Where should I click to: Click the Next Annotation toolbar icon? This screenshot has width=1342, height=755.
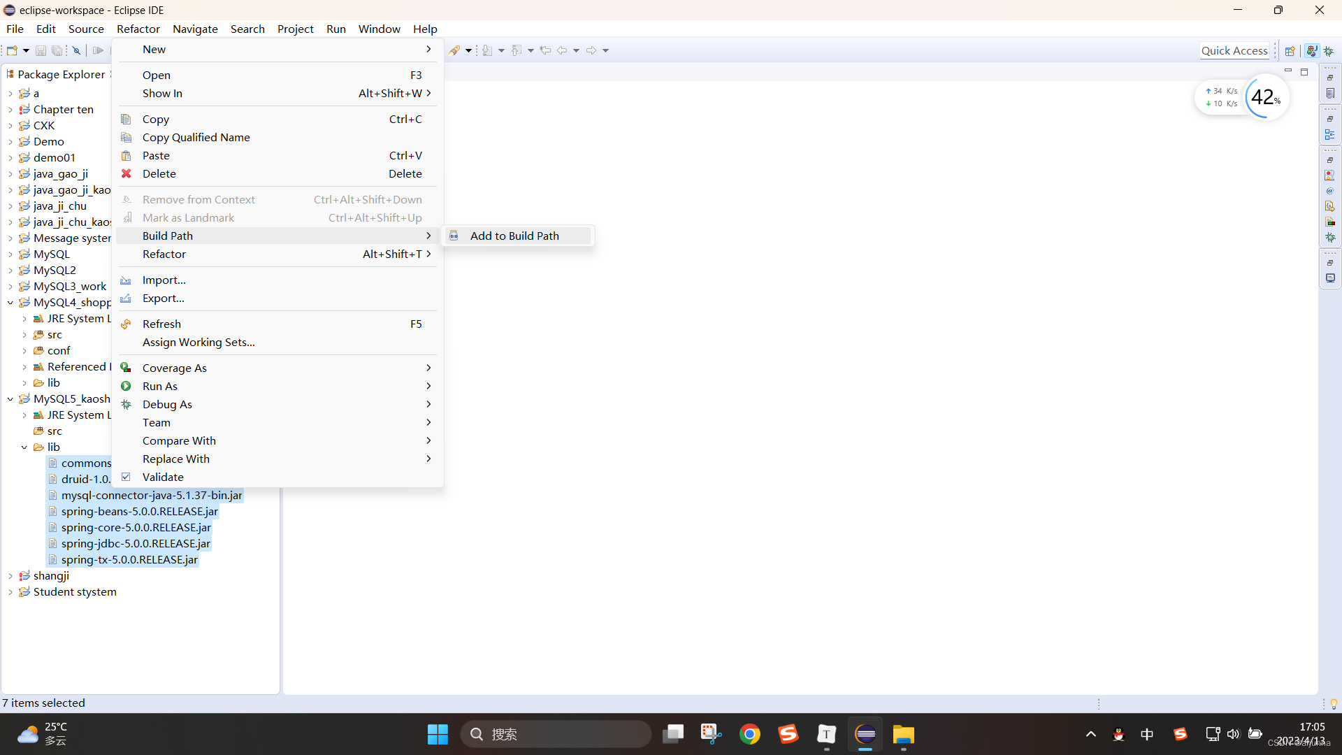point(488,50)
